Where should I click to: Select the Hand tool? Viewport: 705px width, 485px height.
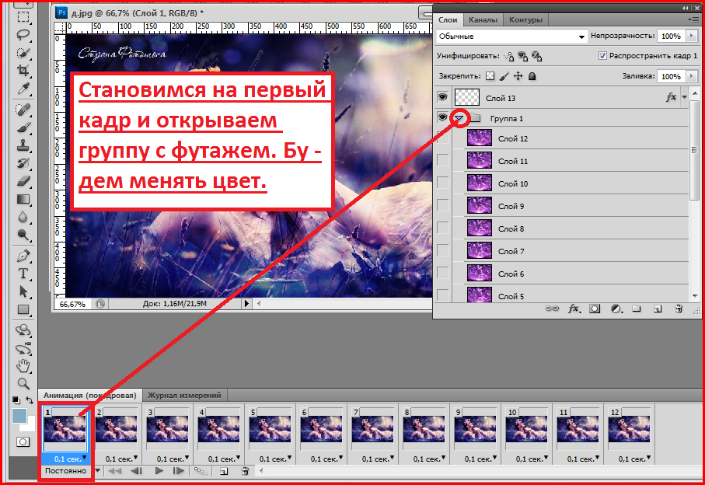[23, 366]
